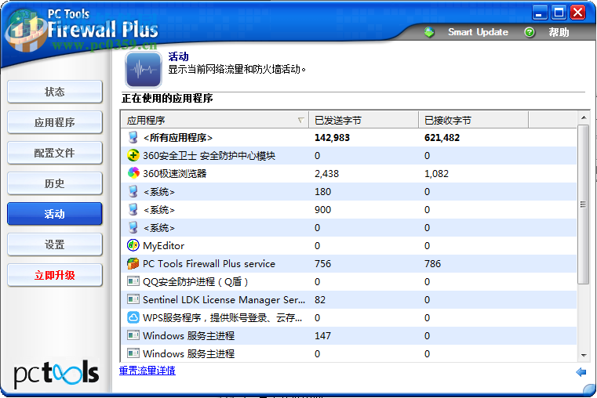Screen dimensions: 597x398
Task: Sort by the 已发送字节 column header
Action: click(x=363, y=120)
